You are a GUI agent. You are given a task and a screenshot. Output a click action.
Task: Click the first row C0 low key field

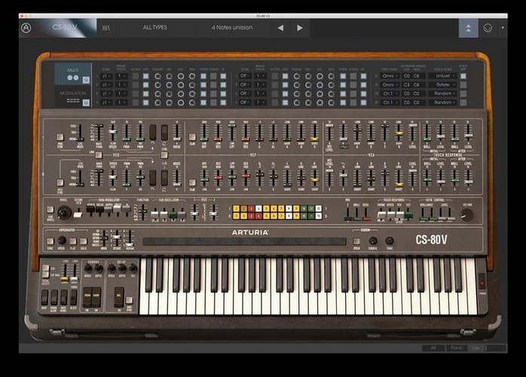click(x=407, y=76)
